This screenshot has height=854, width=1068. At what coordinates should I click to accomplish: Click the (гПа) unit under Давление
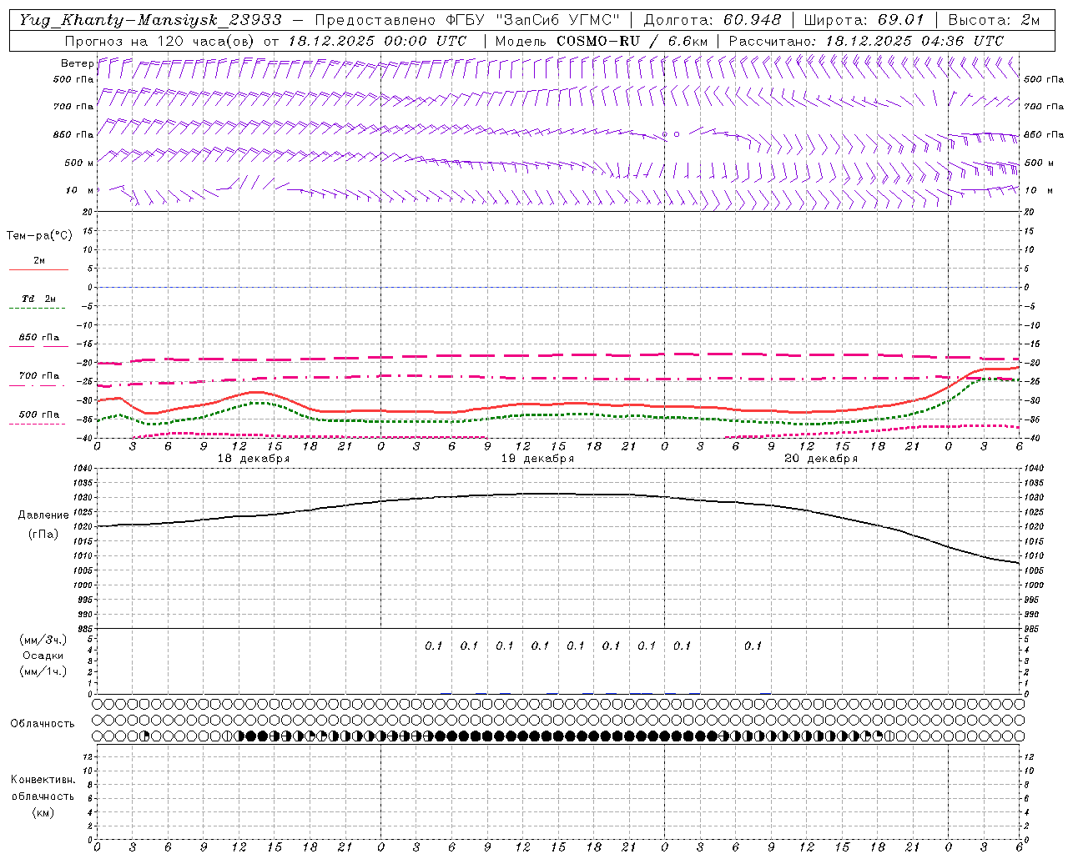click(x=43, y=534)
